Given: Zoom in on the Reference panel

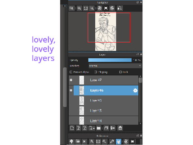Looking at the screenshot, I should pos(92,141).
